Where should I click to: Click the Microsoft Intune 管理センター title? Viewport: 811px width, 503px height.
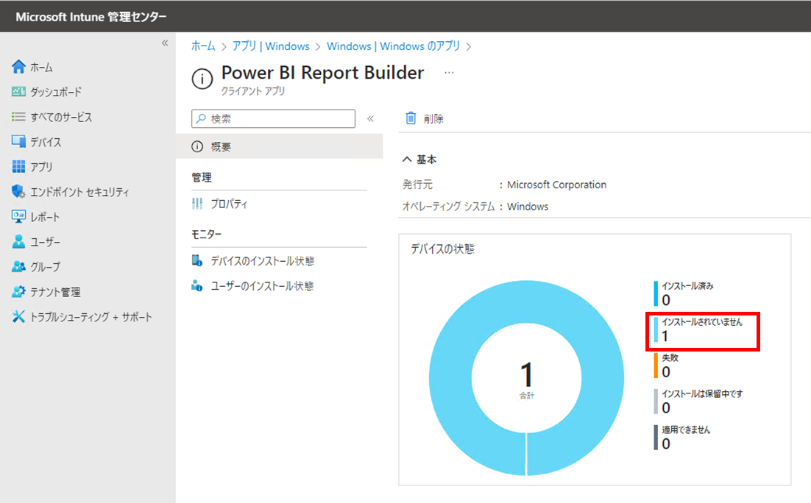coord(91,16)
